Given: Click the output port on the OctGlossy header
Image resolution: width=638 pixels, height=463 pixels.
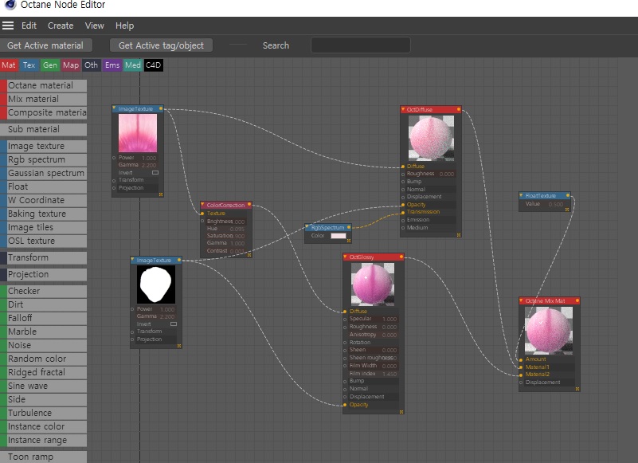Looking at the screenshot, I should click(401, 257).
